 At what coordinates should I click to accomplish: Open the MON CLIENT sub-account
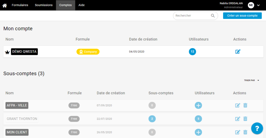(x=17, y=132)
